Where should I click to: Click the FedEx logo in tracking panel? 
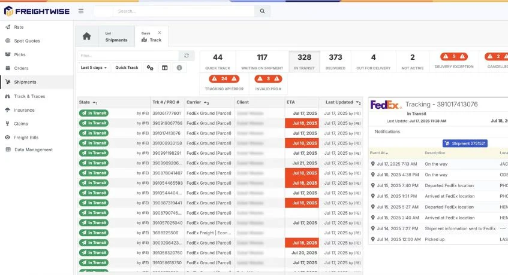[x=386, y=105]
